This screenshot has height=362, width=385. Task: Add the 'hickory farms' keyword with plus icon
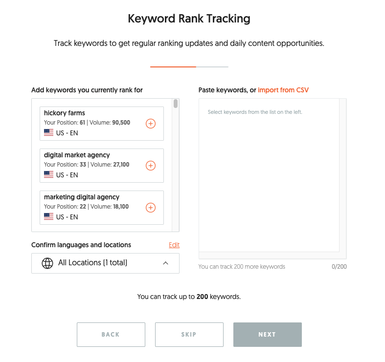tap(151, 124)
